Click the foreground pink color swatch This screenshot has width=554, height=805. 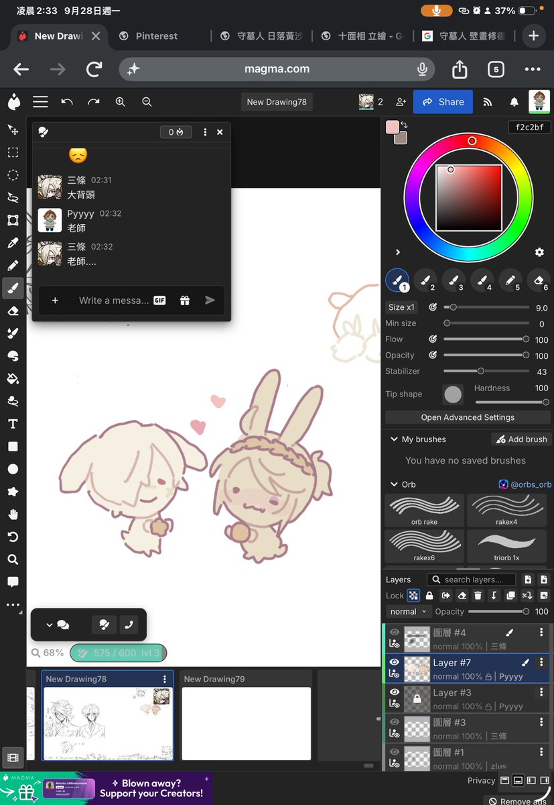point(393,127)
